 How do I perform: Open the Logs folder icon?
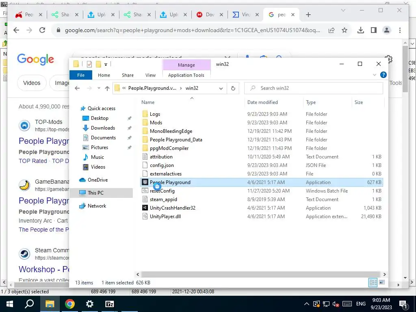[x=145, y=114]
